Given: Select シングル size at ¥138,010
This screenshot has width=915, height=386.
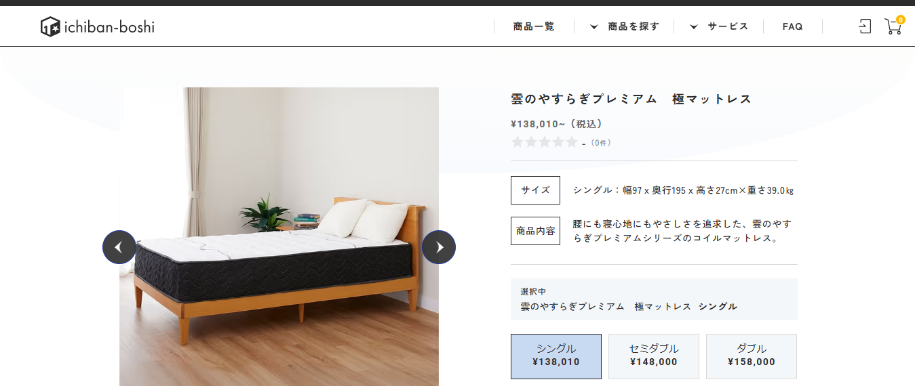Looking at the screenshot, I should (x=556, y=356).
